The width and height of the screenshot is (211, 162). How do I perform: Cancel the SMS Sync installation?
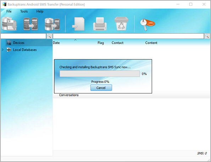(x=101, y=88)
